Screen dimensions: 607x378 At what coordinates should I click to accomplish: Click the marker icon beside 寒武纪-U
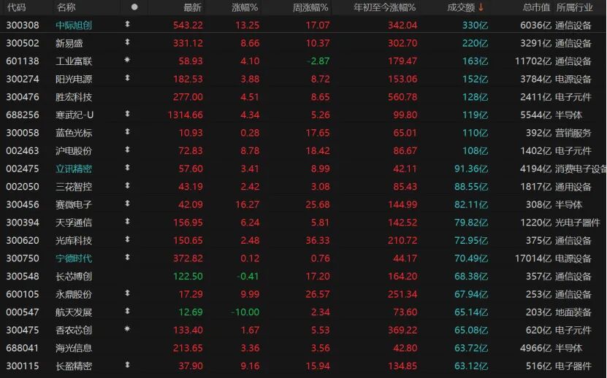[129, 115]
